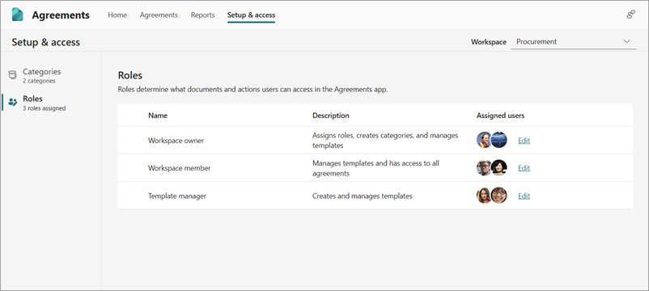
Task: Click first avatar in Template manager row
Action: [x=484, y=196]
